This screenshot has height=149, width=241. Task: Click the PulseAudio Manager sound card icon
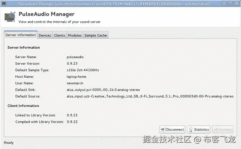10,17
